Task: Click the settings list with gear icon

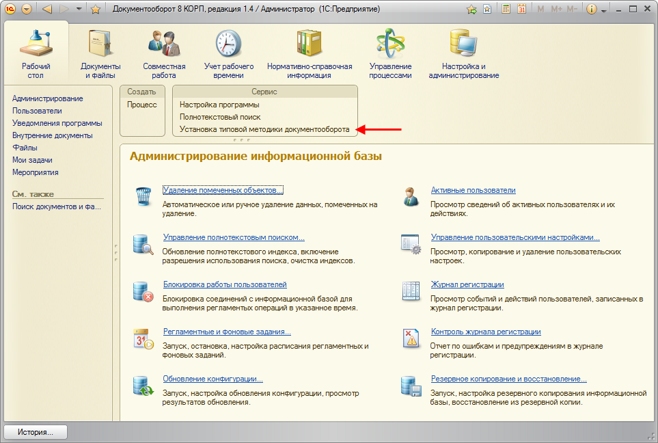Action: pyautogui.click(x=411, y=244)
